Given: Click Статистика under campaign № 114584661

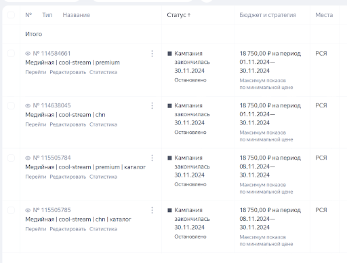Looking at the screenshot, I should pos(103,72).
